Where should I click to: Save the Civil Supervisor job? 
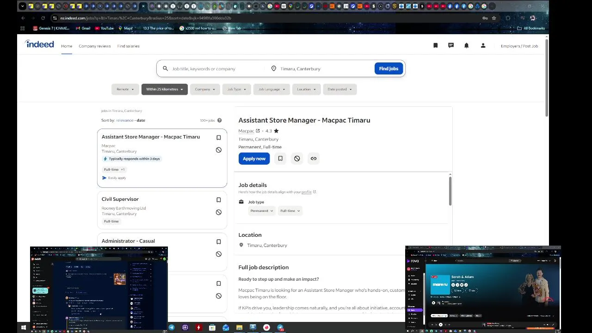pos(219,200)
